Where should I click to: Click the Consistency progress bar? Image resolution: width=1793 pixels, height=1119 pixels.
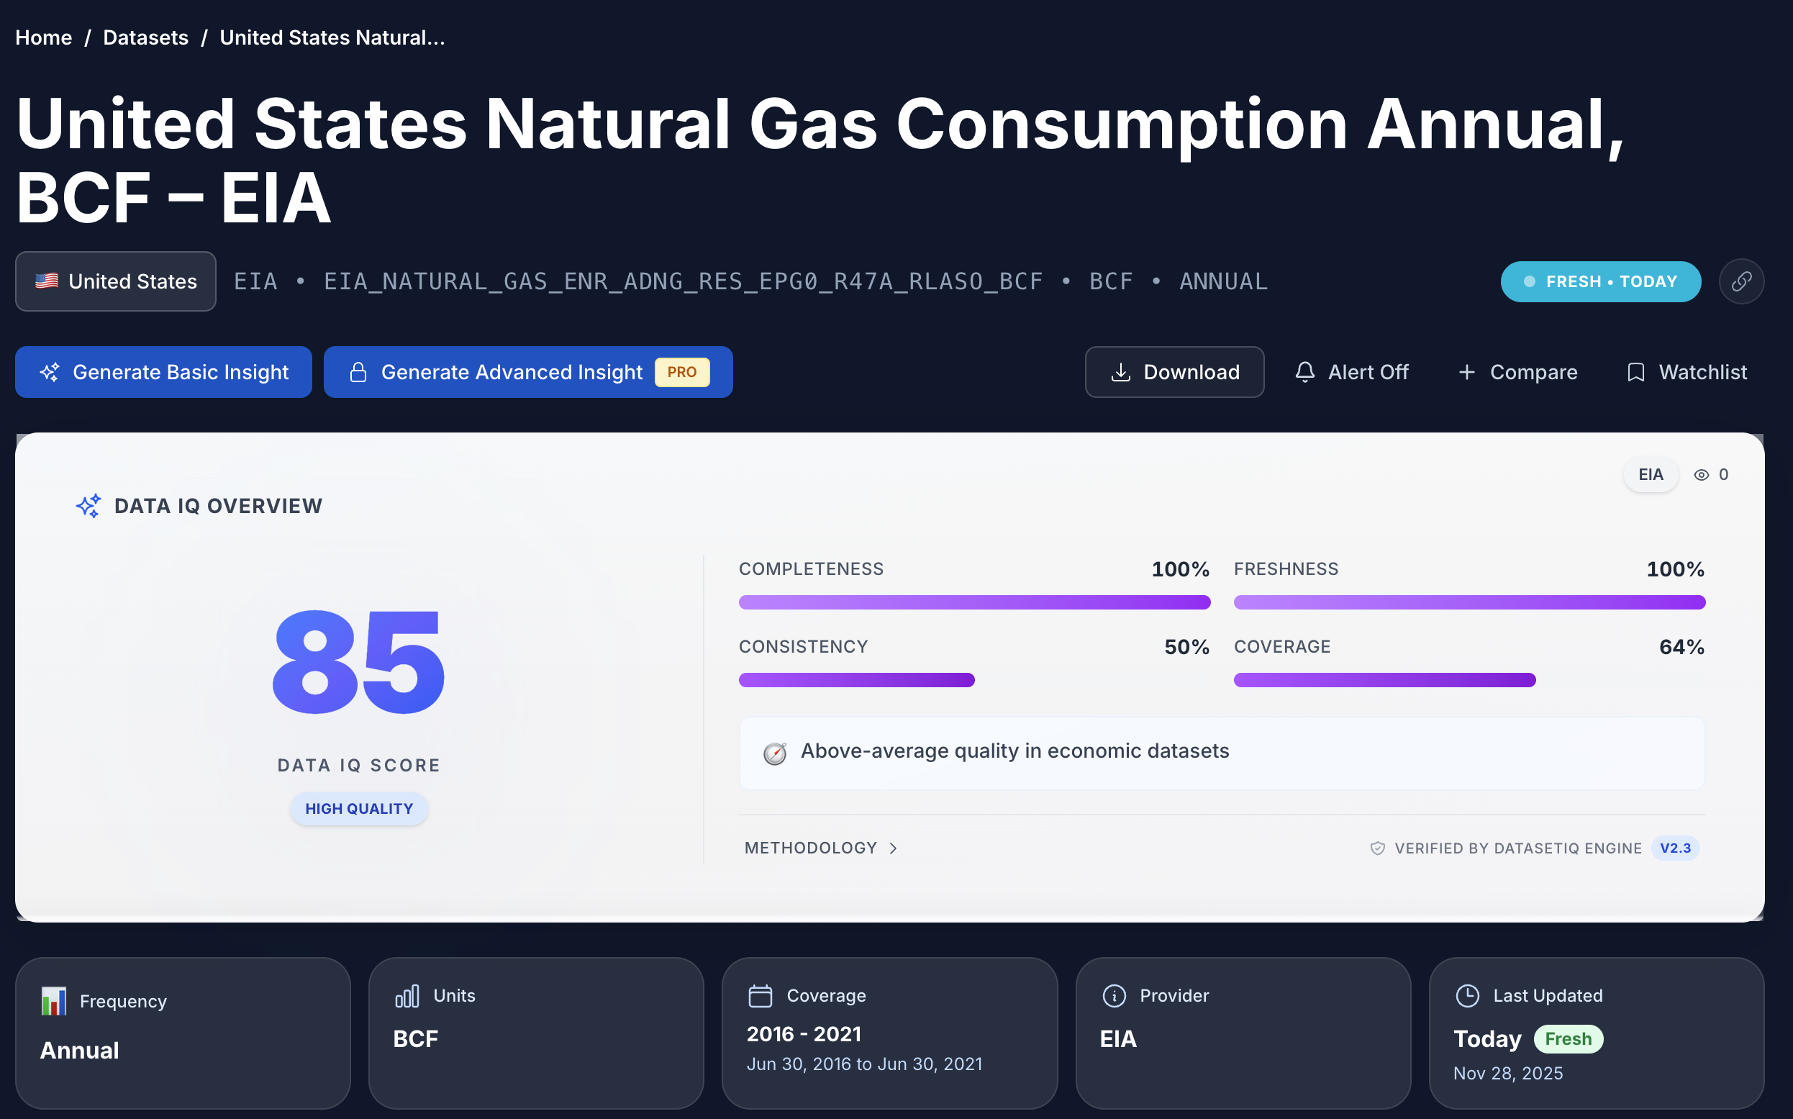[856, 680]
